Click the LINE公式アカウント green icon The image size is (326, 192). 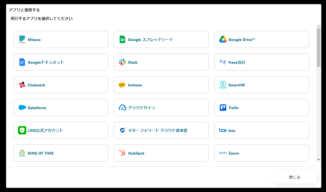(22, 130)
